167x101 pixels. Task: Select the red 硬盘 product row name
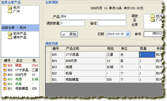(18, 65)
